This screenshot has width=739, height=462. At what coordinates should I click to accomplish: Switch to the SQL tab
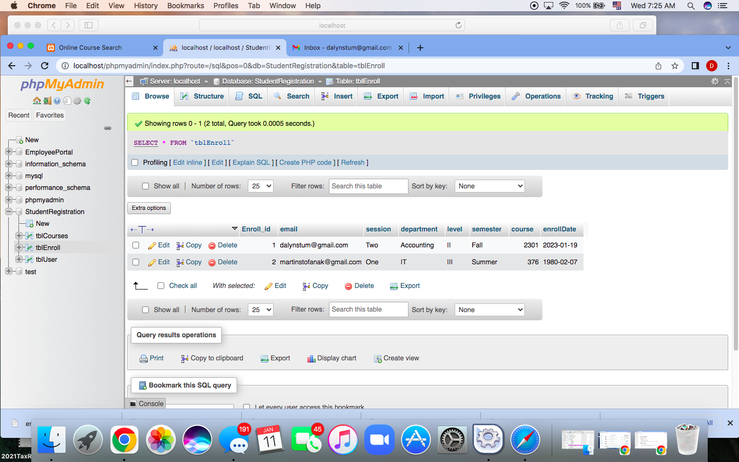[x=248, y=96]
